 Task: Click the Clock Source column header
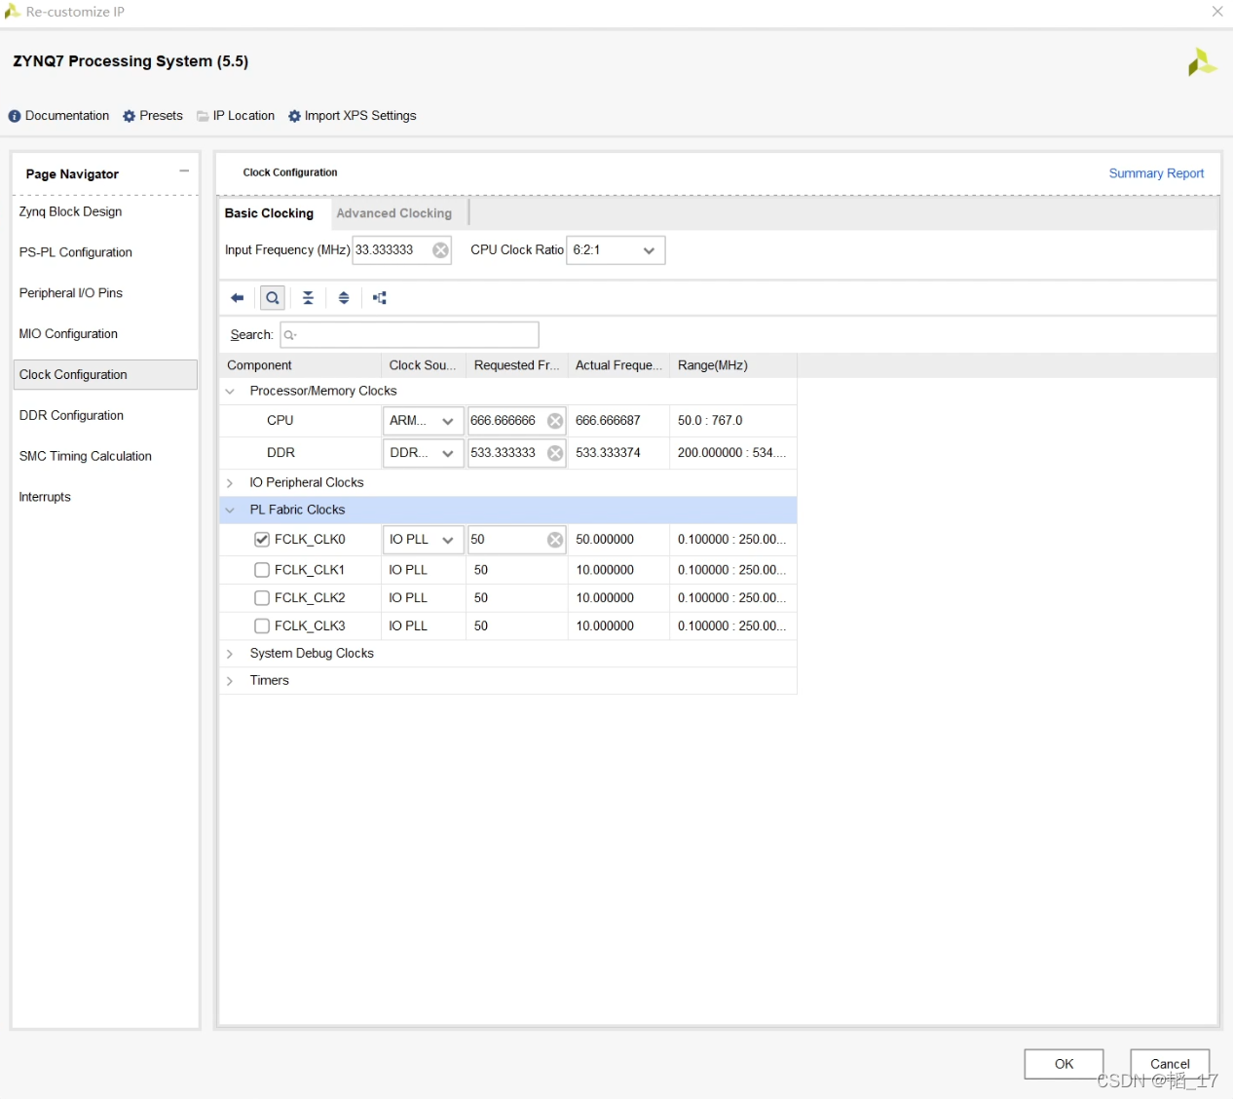click(424, 365)
